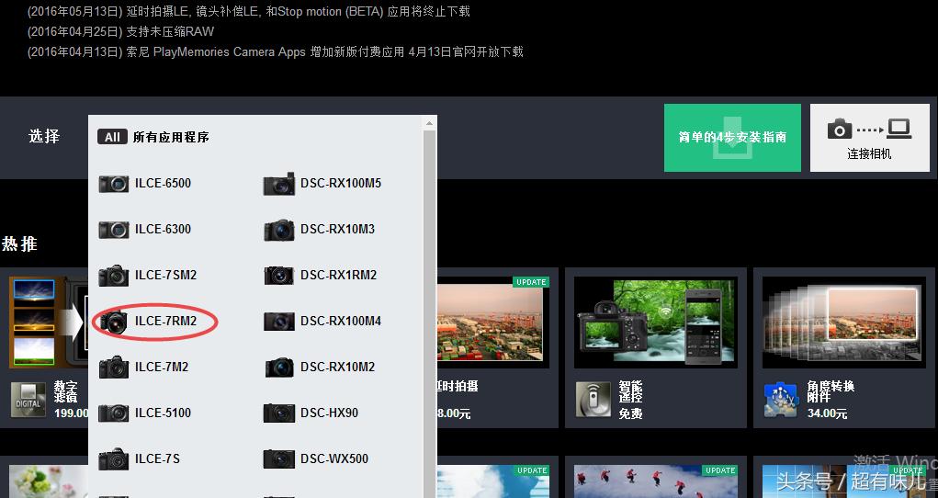
Task: Open the 简单的4步安装指南 guide
Action: click(732, 138)
